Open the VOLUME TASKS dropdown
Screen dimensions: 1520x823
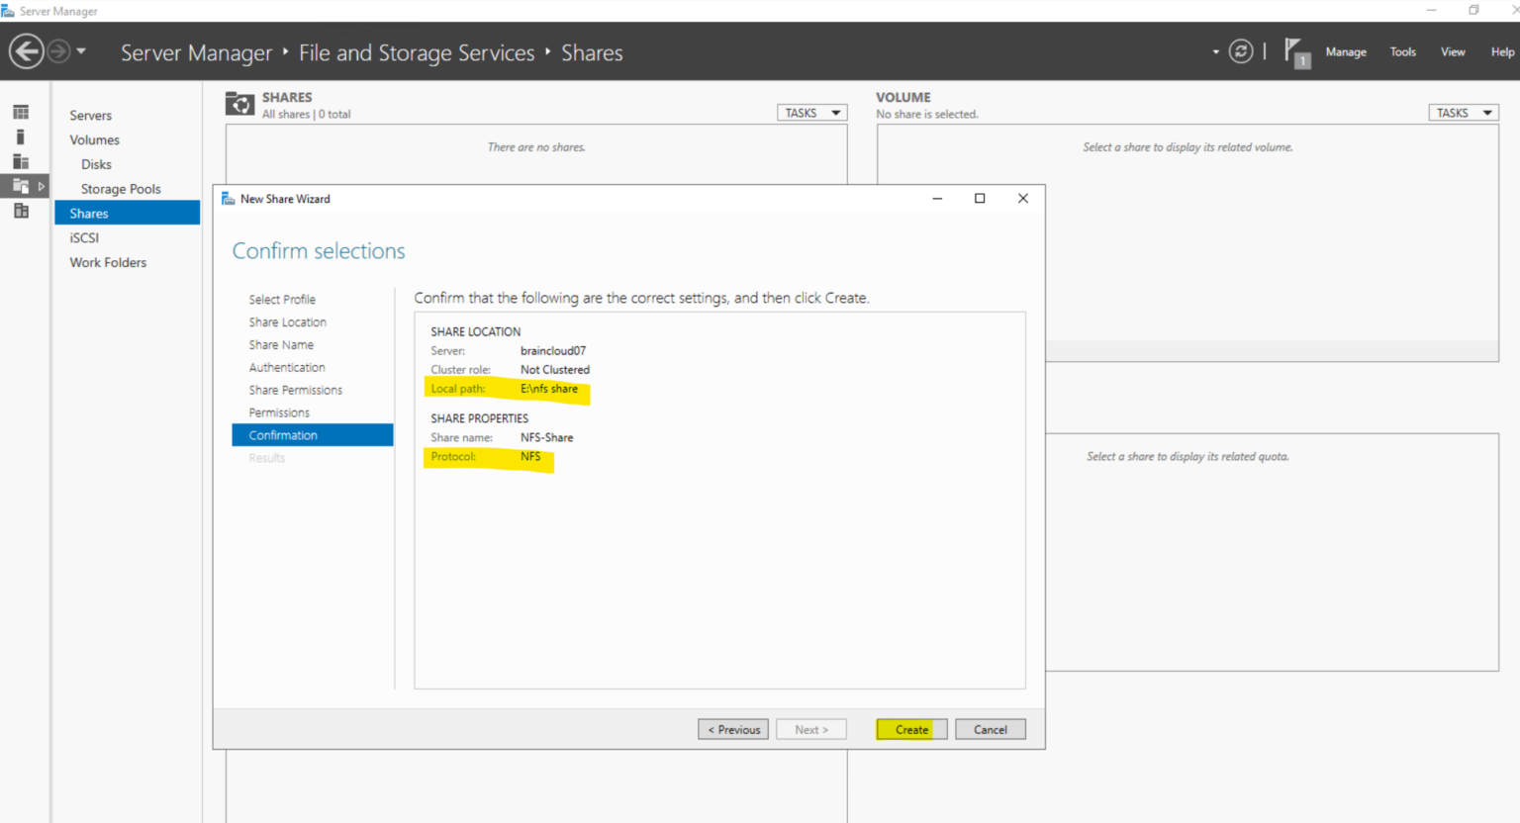1463,112
